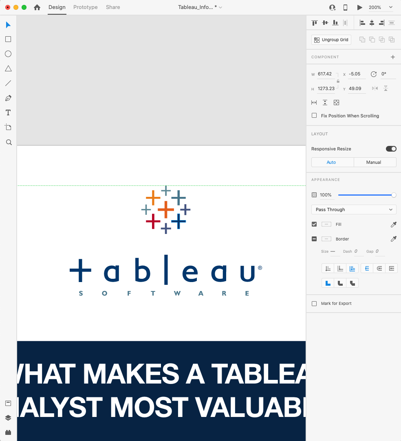This screenshot has width=401, height=441.
Task: Click the horizontal scroll group icon
Action: (314, 103)
